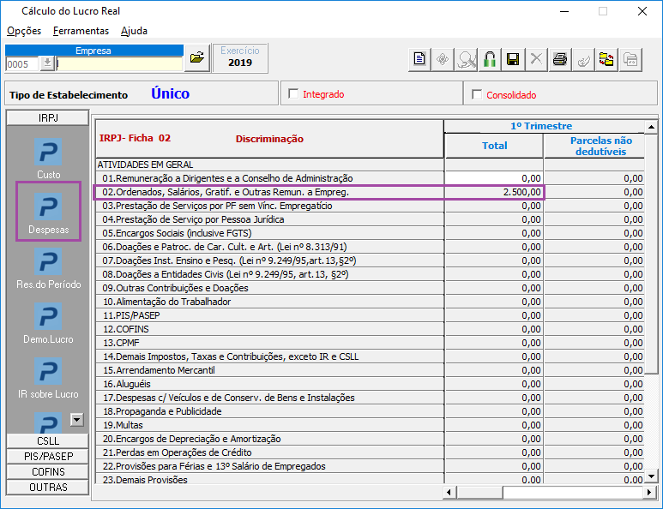Tick the Integrado checkbox
Image resolution: width=663 pixels, height=509 pixels.
coord(293,93)
